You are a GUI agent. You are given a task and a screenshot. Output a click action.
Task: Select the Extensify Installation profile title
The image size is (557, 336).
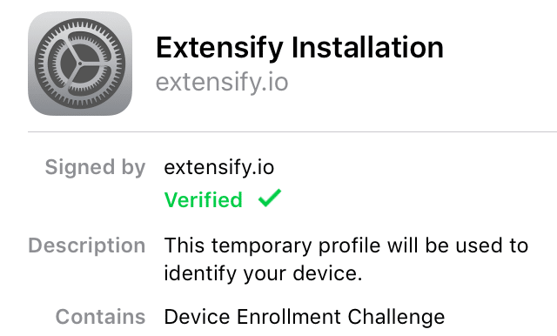(299, 48)
